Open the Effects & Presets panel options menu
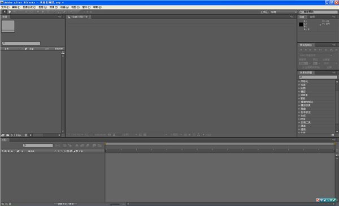Screen dimensions: 339x206 point(334,72)
